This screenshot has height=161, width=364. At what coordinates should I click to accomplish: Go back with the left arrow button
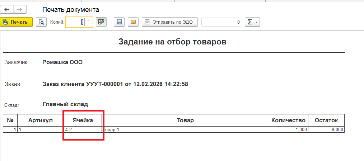pos(7,10)
